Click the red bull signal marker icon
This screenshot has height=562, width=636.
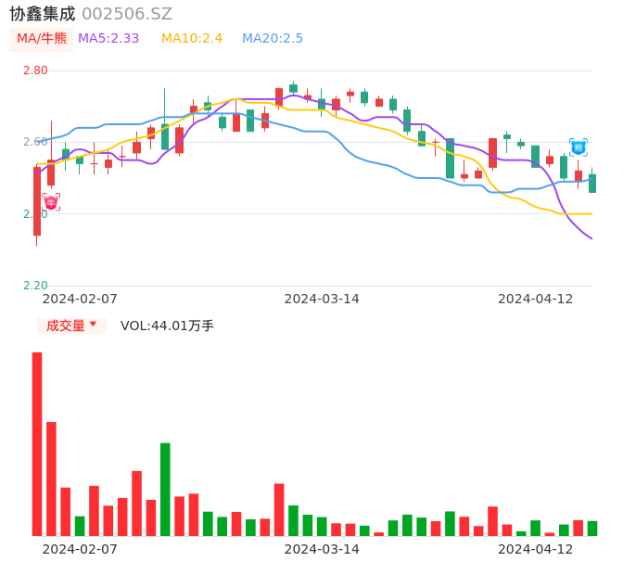click(51, 201)
